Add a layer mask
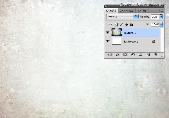 pos(126,55)
